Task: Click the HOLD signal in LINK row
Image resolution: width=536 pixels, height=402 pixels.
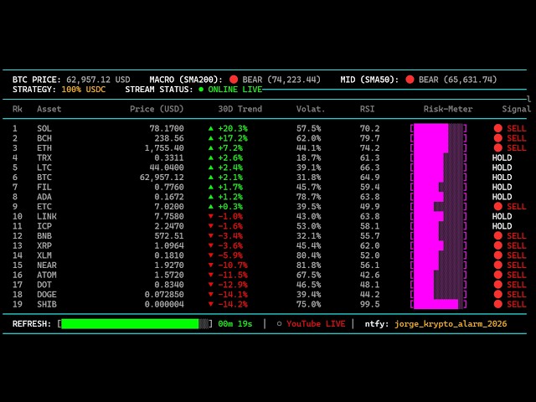Action: (502, 216)
